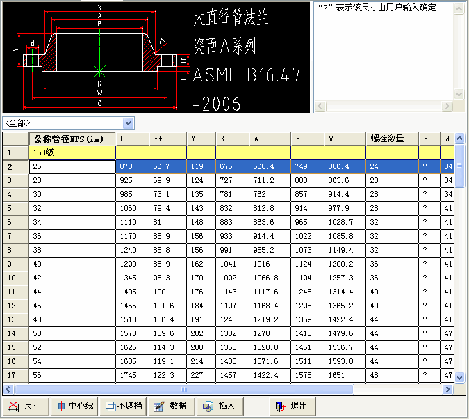The height and width of the screenshot is (419, 469).
Task: Select the 150级 group row
Action: (72, 152)
